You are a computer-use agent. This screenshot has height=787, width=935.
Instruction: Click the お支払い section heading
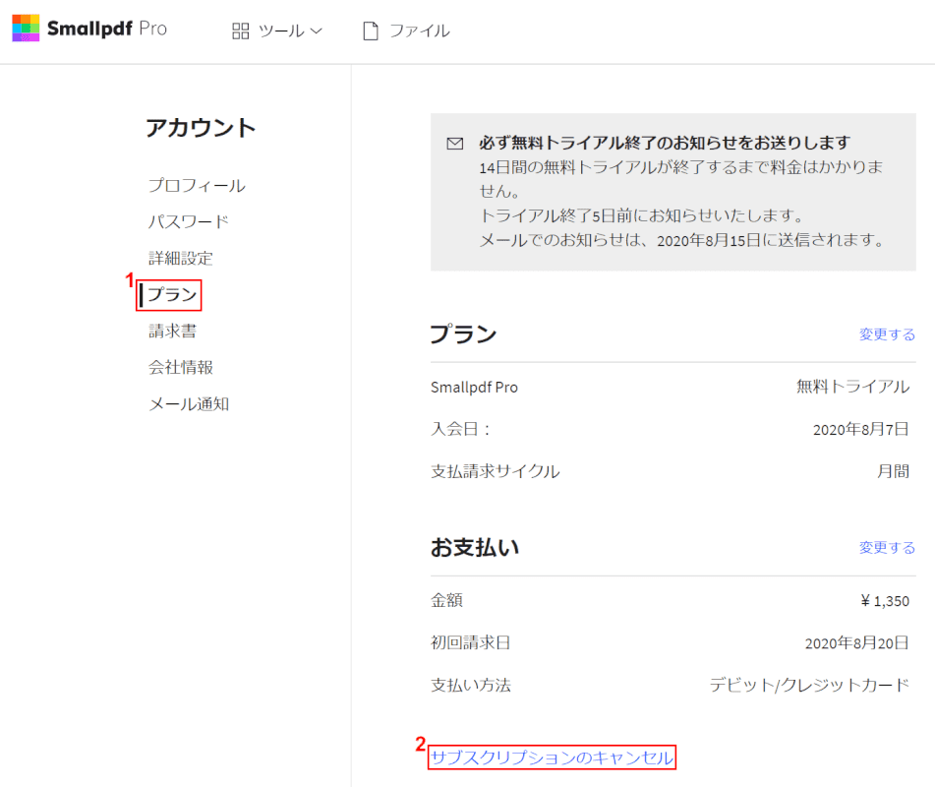coord(475,548)
